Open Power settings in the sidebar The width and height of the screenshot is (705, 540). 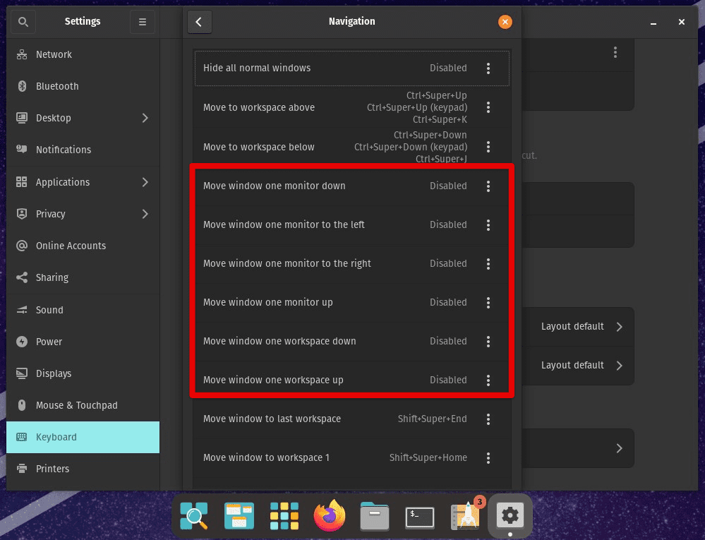pyautogui.click(x=48, y=341)
